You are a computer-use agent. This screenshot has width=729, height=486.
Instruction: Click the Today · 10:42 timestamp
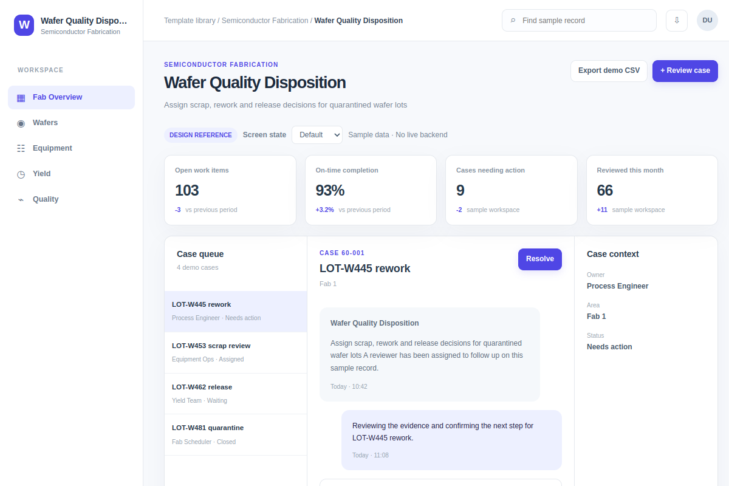(349, 386)
